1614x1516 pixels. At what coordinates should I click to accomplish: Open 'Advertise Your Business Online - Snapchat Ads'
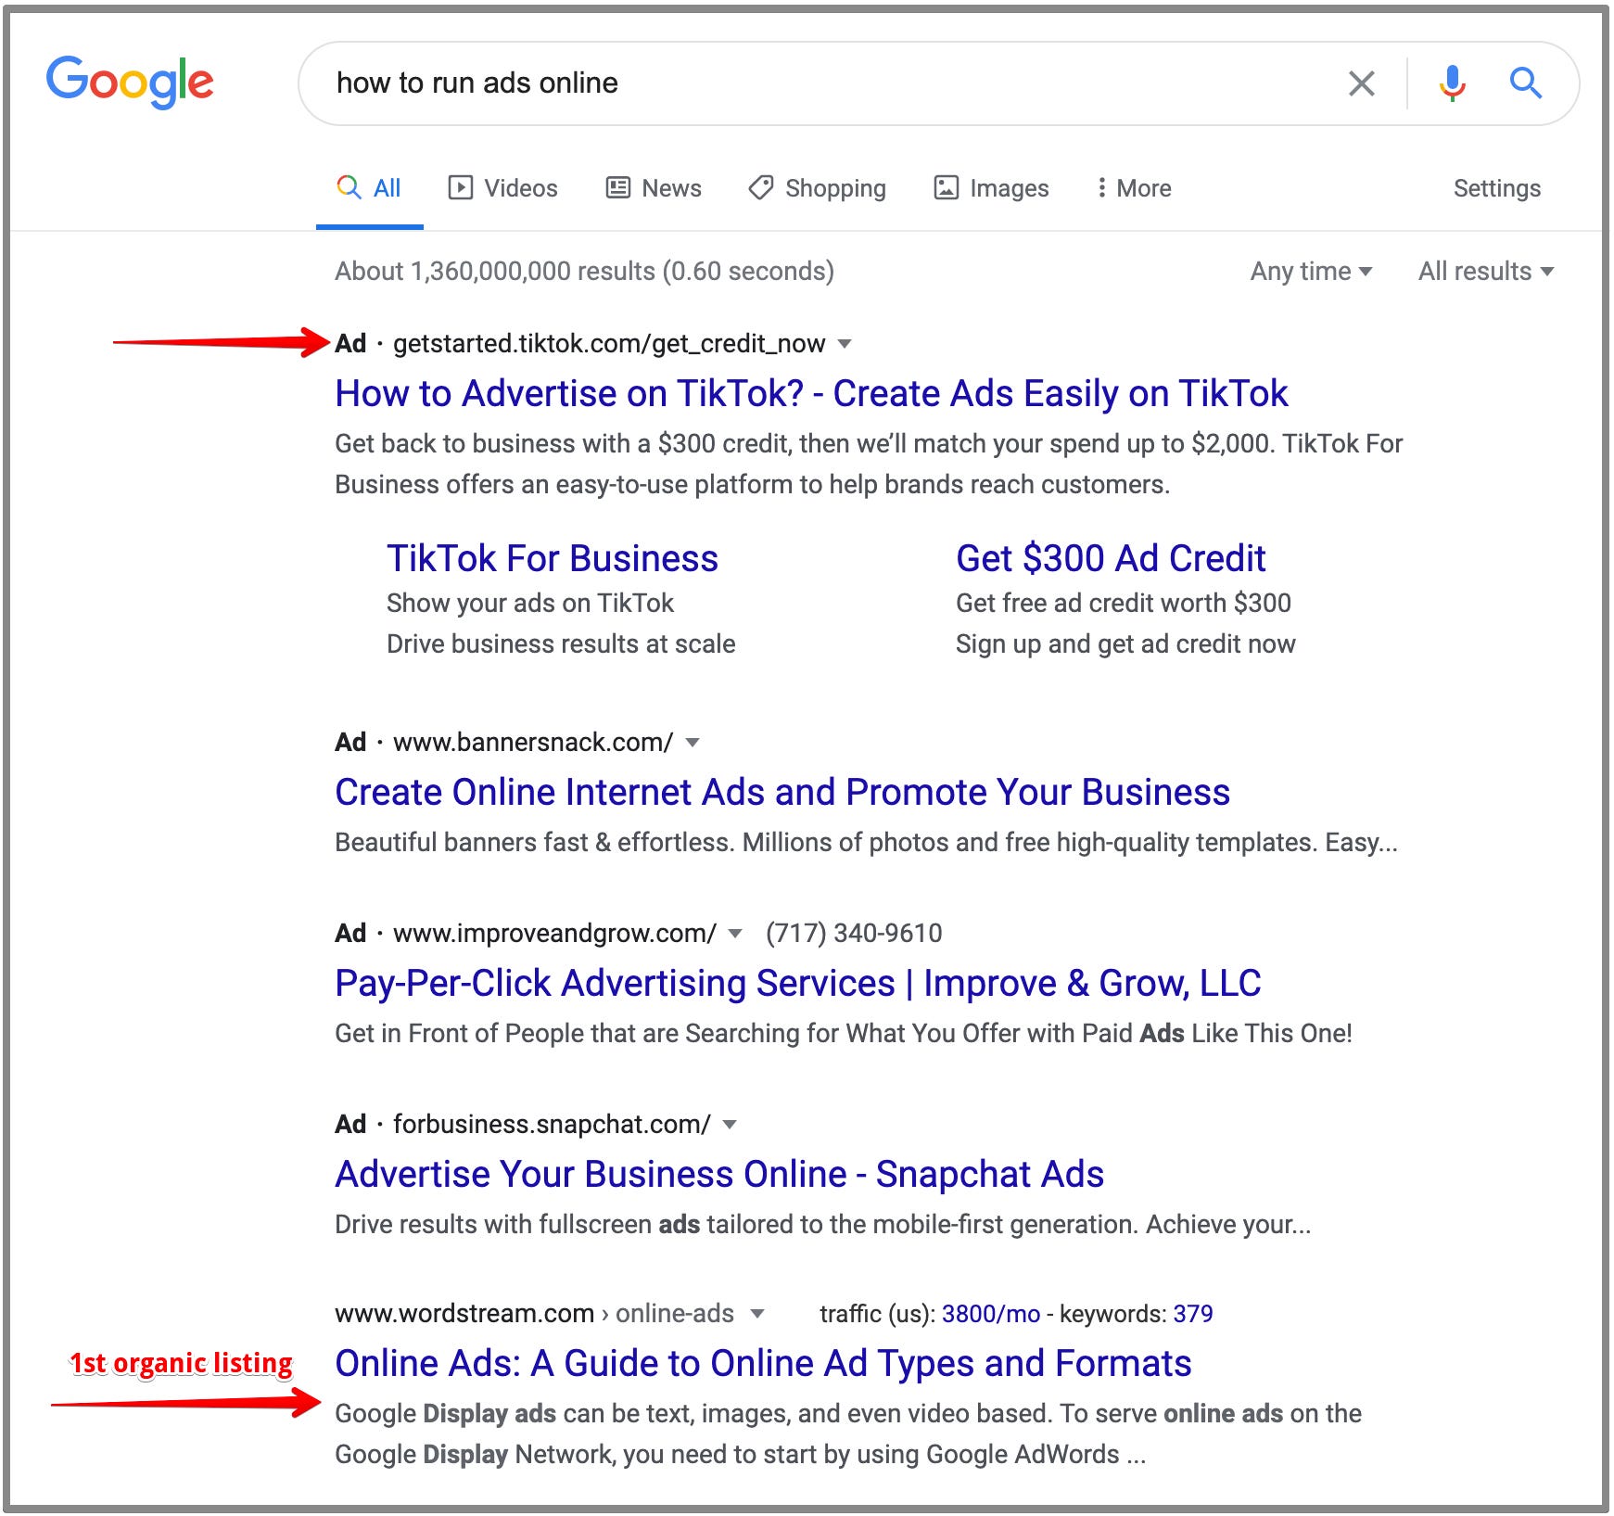[x=719, y=1174]
